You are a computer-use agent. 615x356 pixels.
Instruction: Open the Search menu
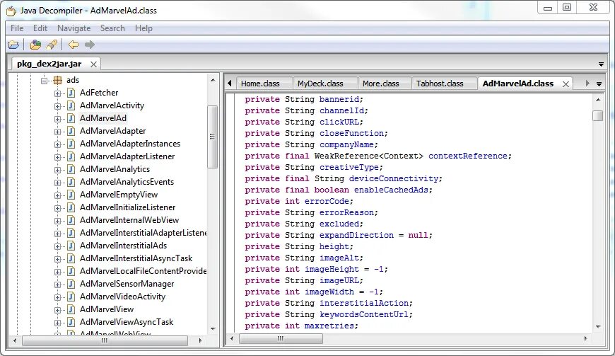point(112,28)
